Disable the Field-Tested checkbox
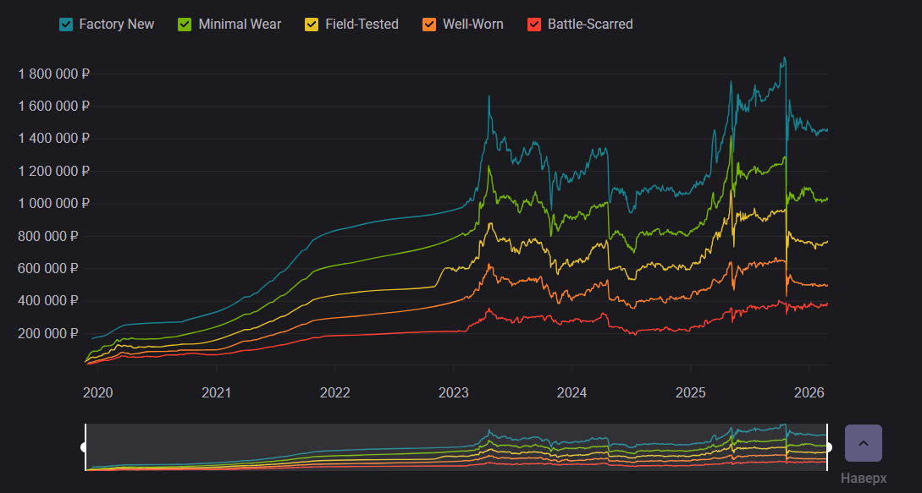The image size is (922, 493). tap(312, 25)
